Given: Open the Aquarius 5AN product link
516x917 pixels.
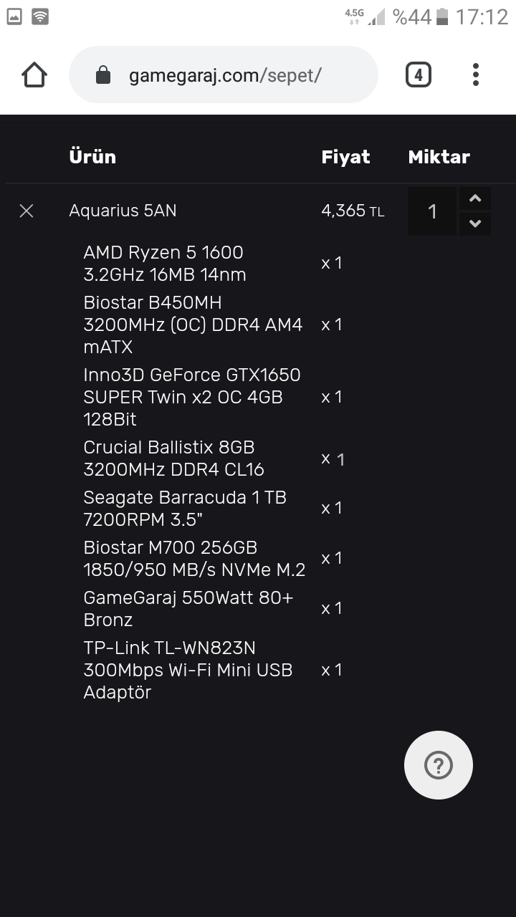Looking at the screenshot, I should pos(123,211).
